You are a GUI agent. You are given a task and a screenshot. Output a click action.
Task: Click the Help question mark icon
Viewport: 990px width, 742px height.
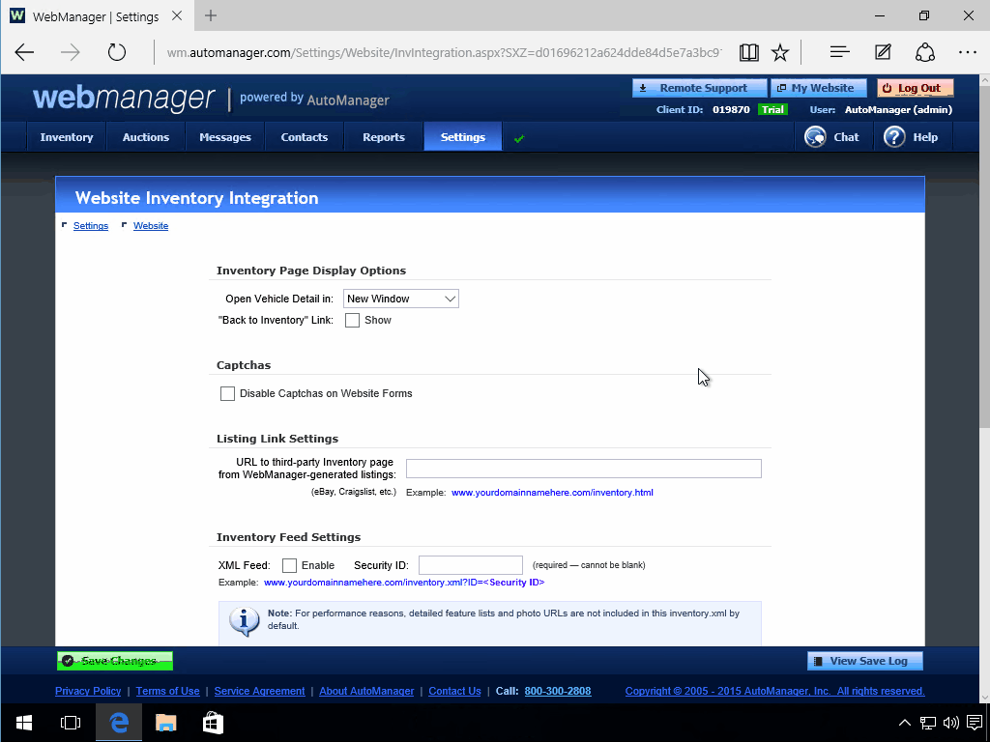[x=895, y=136]
